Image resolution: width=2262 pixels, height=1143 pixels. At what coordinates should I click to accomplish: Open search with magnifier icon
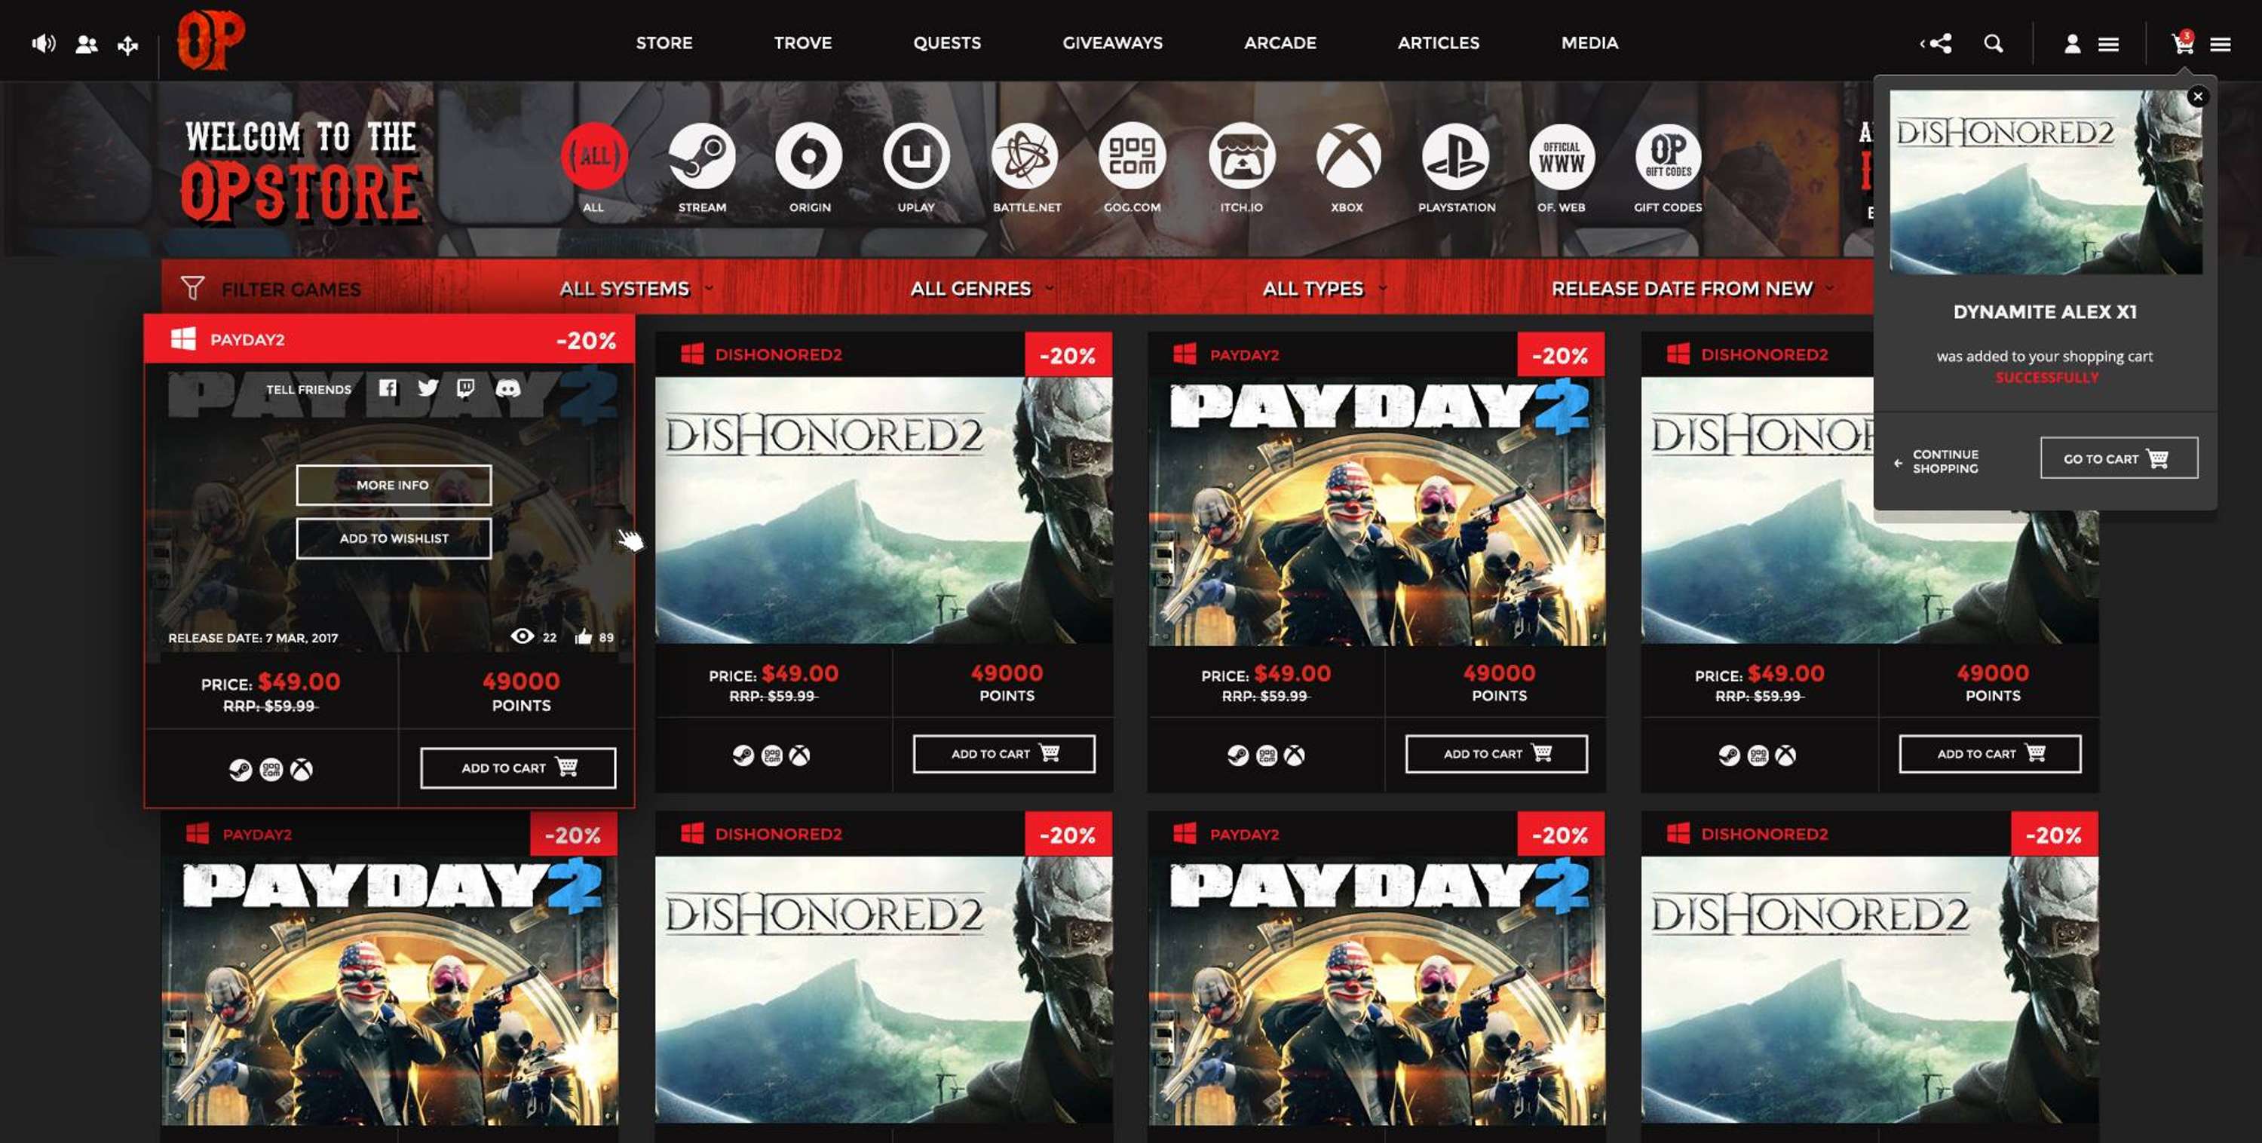click(x=1994, y=43)
